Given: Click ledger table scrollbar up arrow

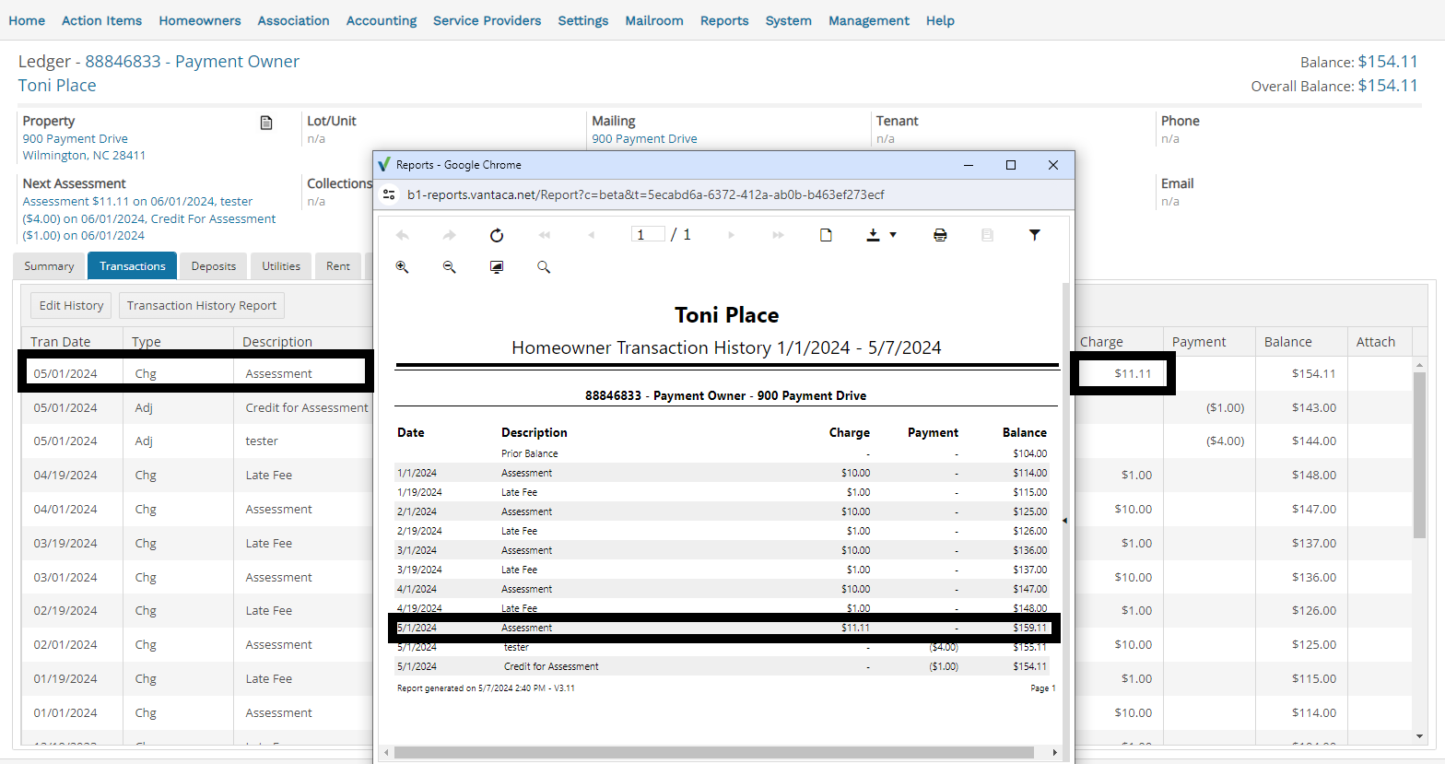Looking at the screenshot, I should 1420,365.
